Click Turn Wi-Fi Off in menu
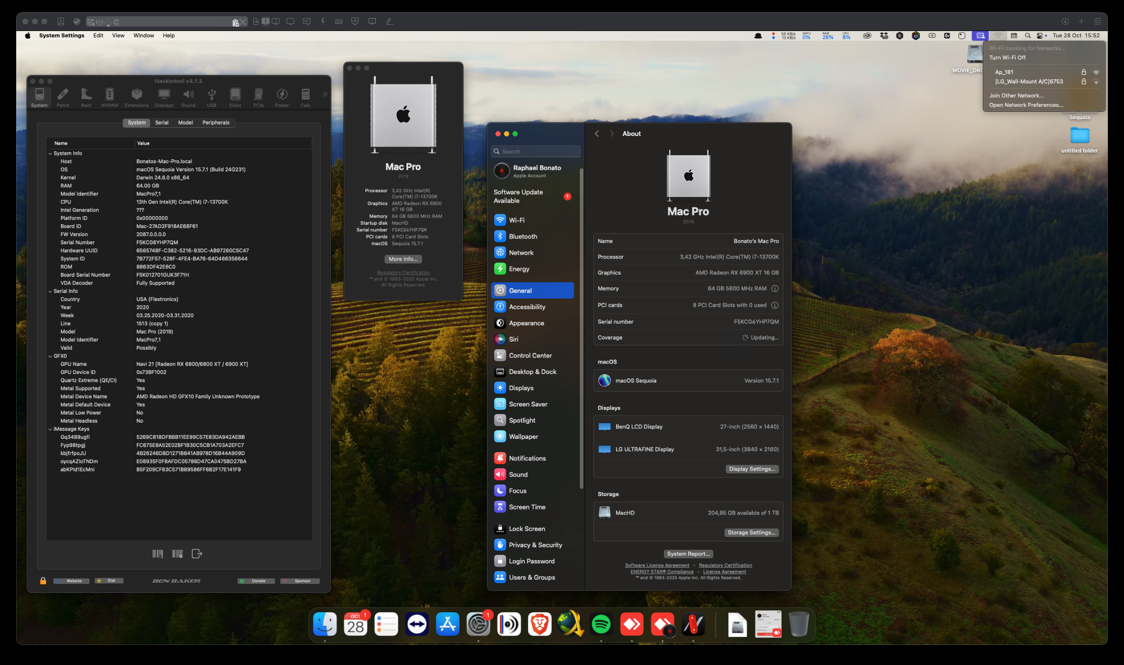Image resolution: width=1124 pixels, height=665 pixels. pos(1007,58)
